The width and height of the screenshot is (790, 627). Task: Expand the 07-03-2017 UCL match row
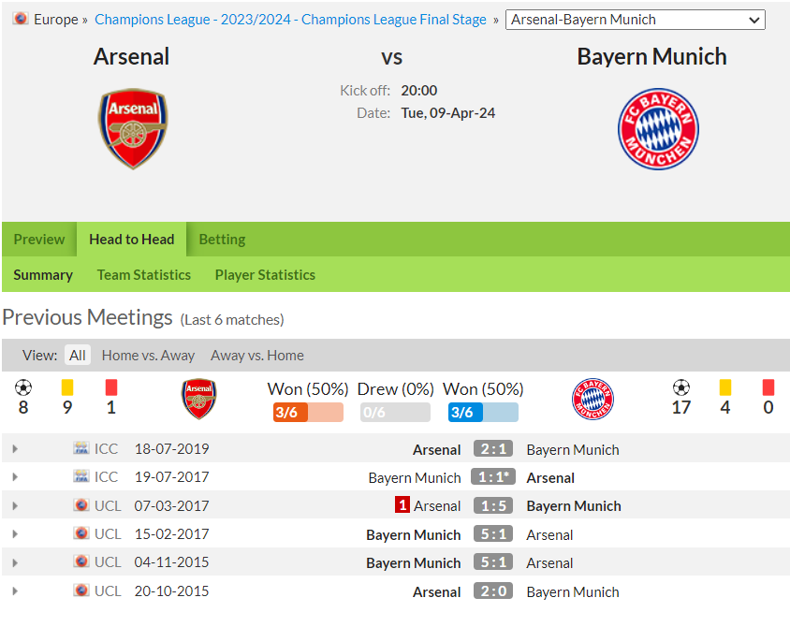pyautogui.click(x=15, y=505)
